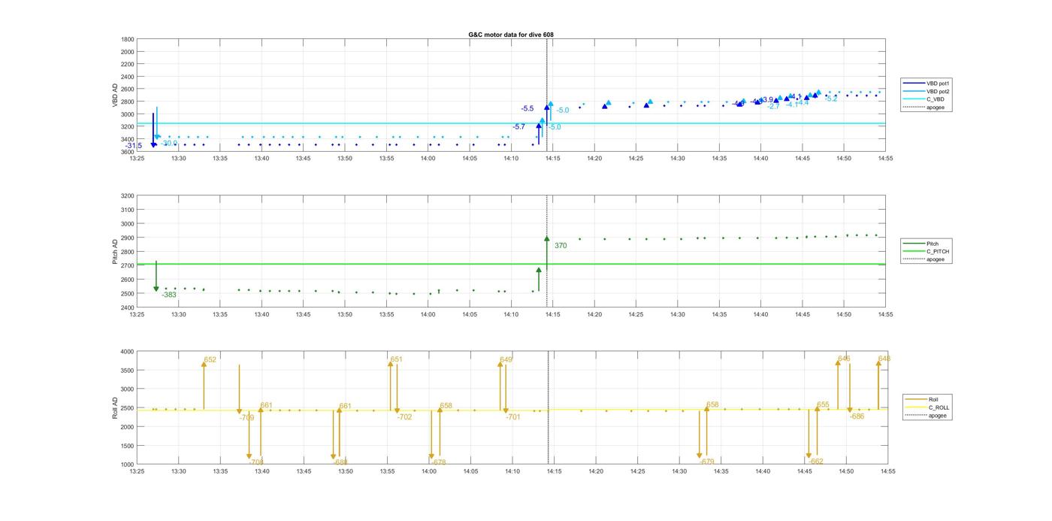Click the '-702' roll data label
Viewport: 1052px width, 521px height.
click(x=405, y=417)
